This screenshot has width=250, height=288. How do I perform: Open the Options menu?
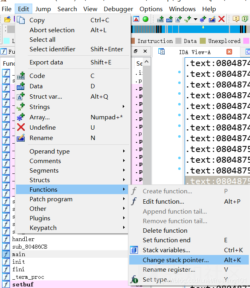click(151, 9)
